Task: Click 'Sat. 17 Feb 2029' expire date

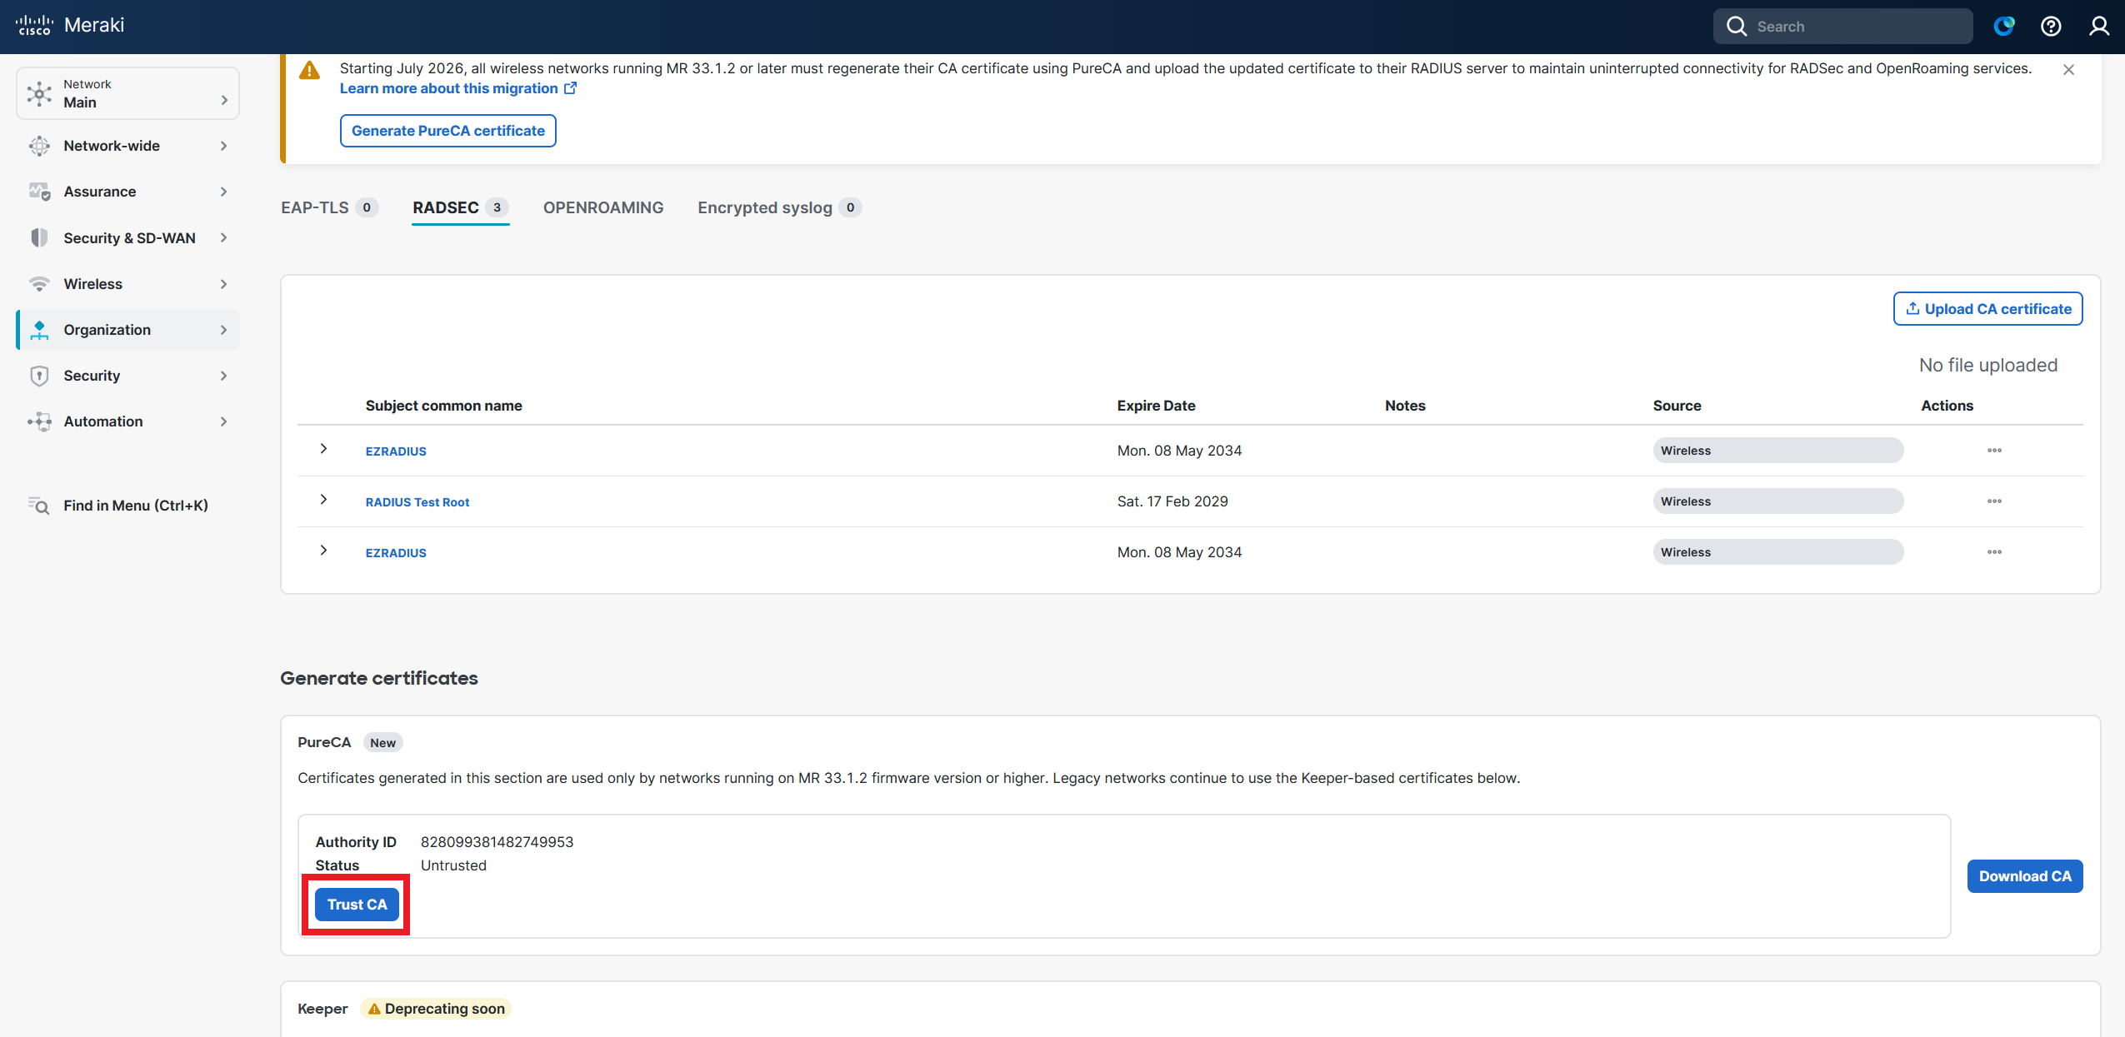Action: pyautogui.click(x=1172, y=501)
